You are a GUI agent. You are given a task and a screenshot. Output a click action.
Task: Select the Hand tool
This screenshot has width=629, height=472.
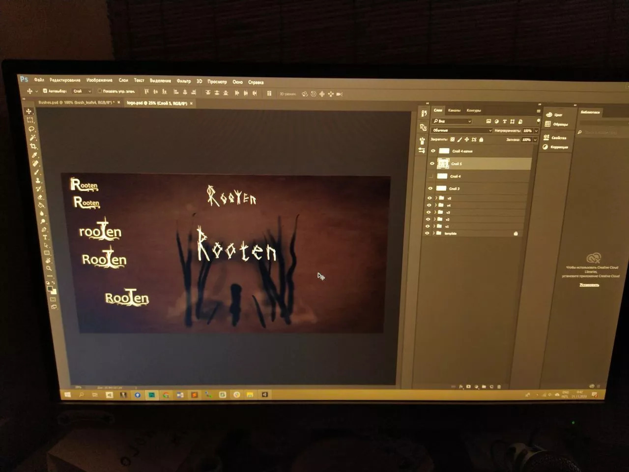point(48,261)
